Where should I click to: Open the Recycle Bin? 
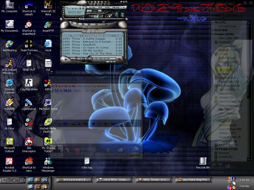(203, 163)
